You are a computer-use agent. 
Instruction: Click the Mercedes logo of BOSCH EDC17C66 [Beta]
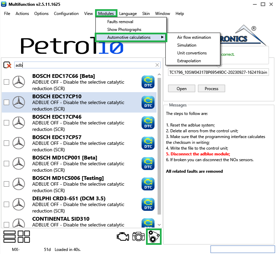19,82
